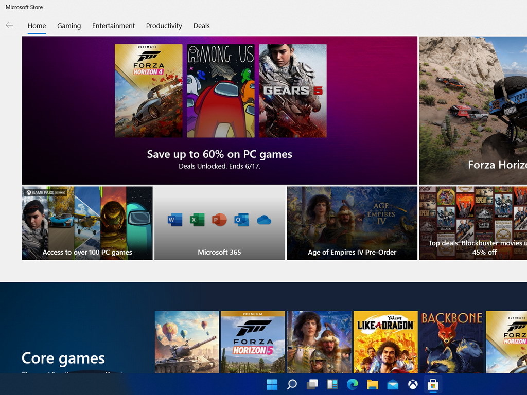
Task: Open the Widgets panel icon
Action: coord(332,384)
